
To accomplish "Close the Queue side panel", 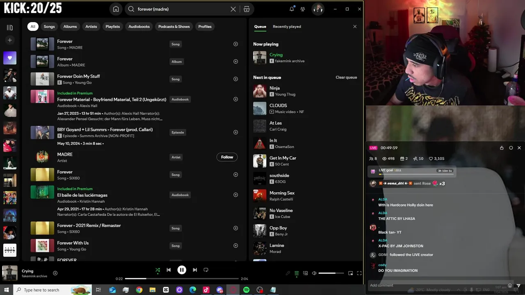I will 355,27.
